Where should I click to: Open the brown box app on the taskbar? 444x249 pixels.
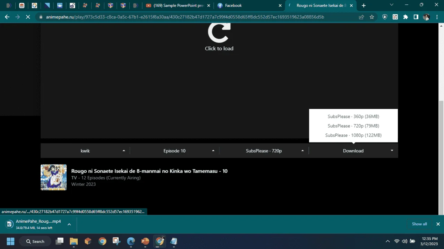pyautogui.click(x=88, y=241)
